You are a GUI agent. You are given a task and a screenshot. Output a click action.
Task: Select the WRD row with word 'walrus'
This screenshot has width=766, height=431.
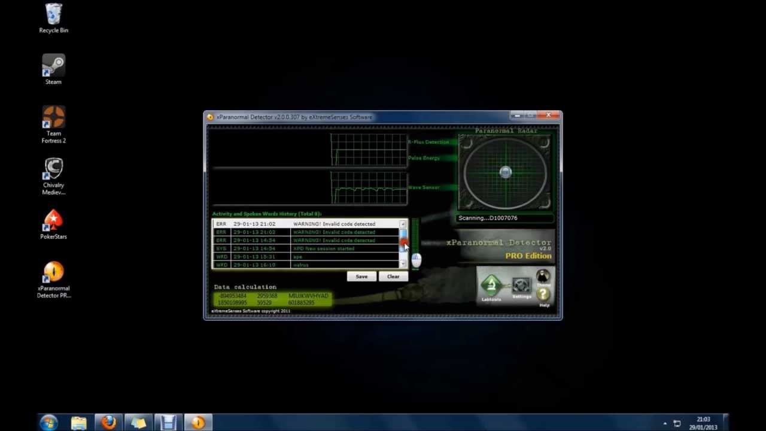(306, 265)
